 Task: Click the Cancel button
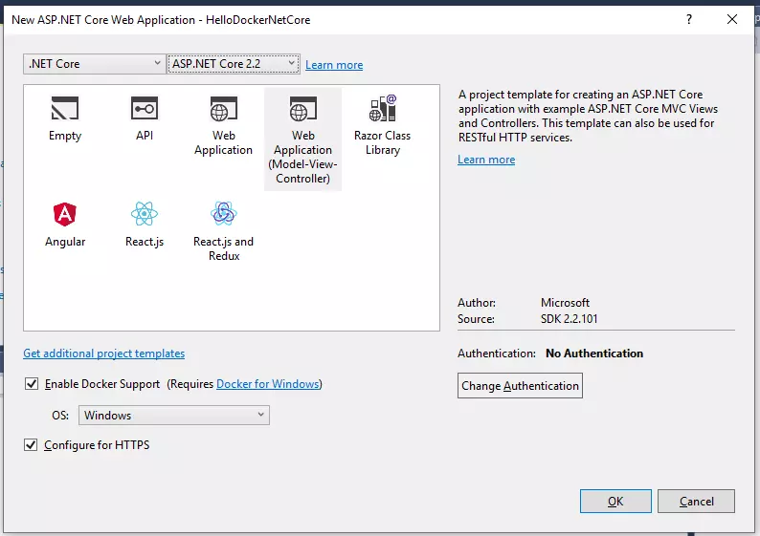pos(696,502)
